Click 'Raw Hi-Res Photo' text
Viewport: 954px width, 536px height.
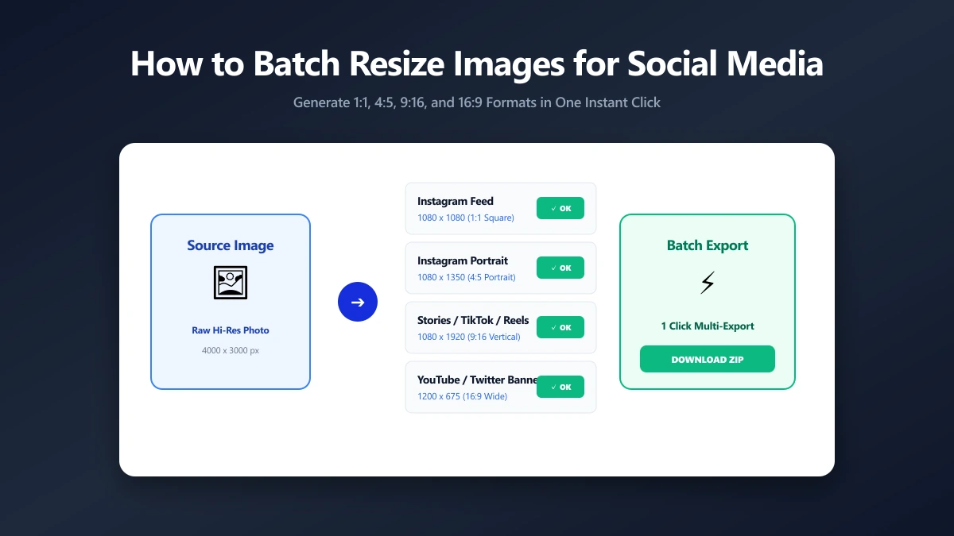pos(231,330)
